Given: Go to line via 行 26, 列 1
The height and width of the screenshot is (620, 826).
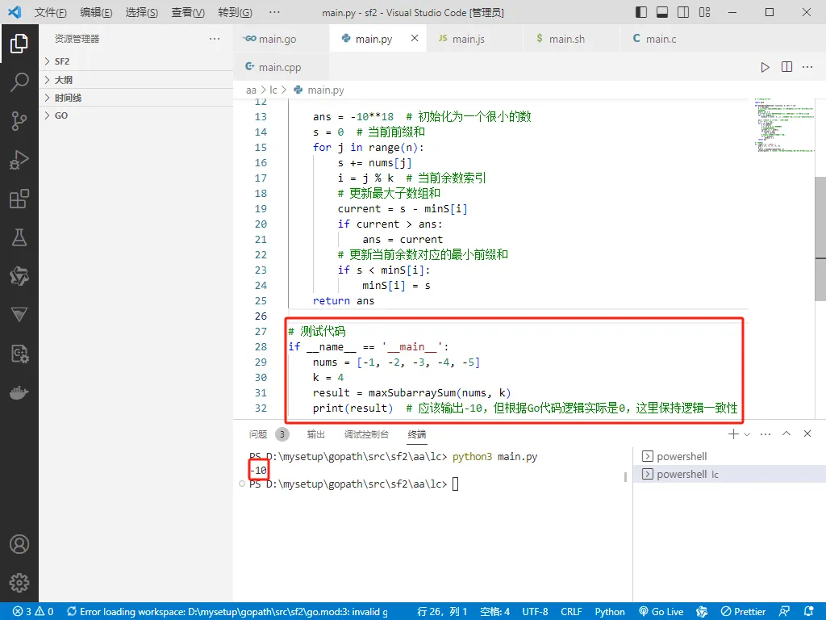Looking at the screenshot, I should (442, 612).
